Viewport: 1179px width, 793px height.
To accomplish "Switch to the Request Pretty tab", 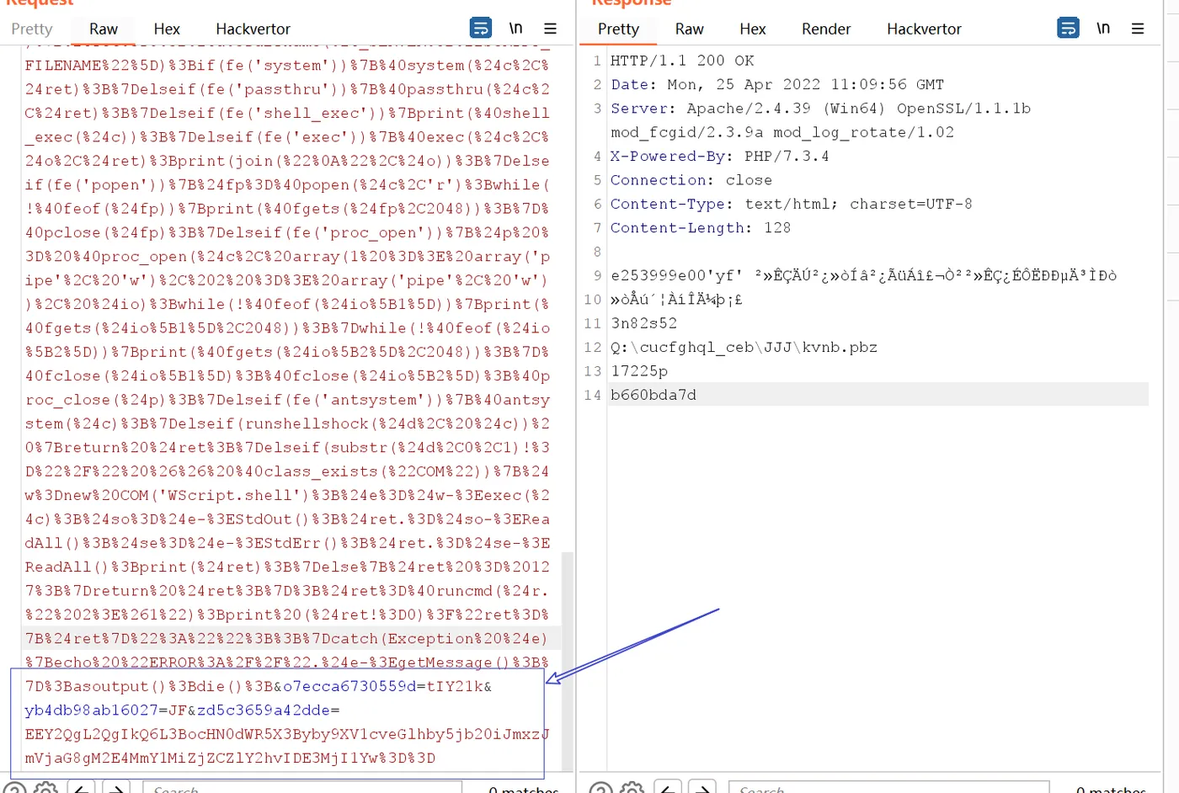I will 32,29.
